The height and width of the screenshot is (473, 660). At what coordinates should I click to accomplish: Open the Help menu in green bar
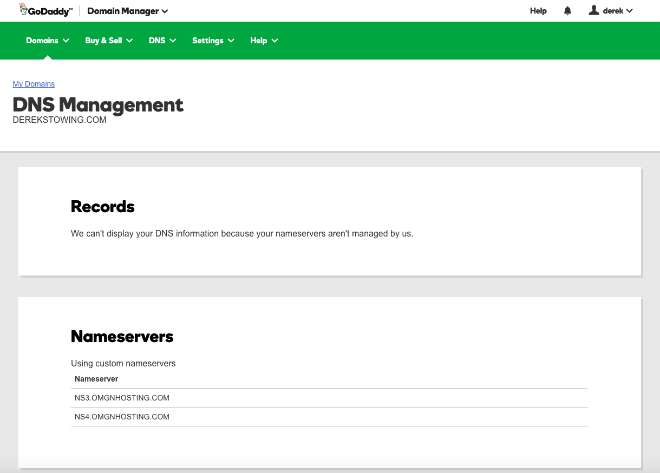[x=264, y=41]
